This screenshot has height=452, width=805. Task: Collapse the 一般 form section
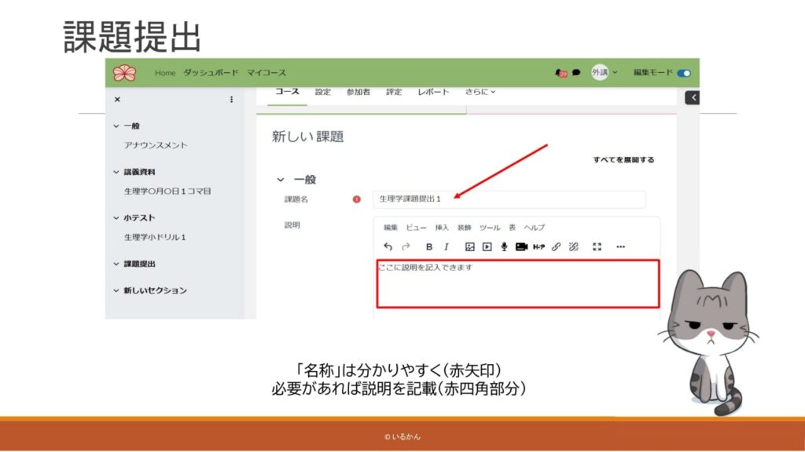280,180
